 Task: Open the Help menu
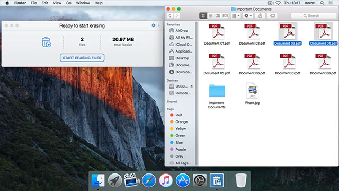99,3
